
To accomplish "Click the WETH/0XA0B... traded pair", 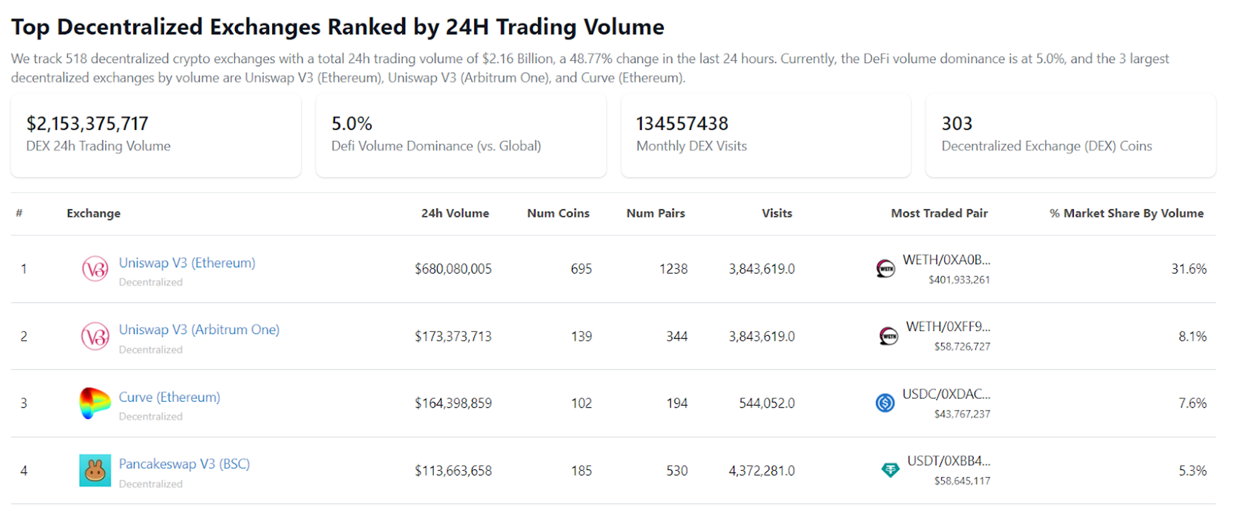I will pyautogui.click(x=946, y=260).
